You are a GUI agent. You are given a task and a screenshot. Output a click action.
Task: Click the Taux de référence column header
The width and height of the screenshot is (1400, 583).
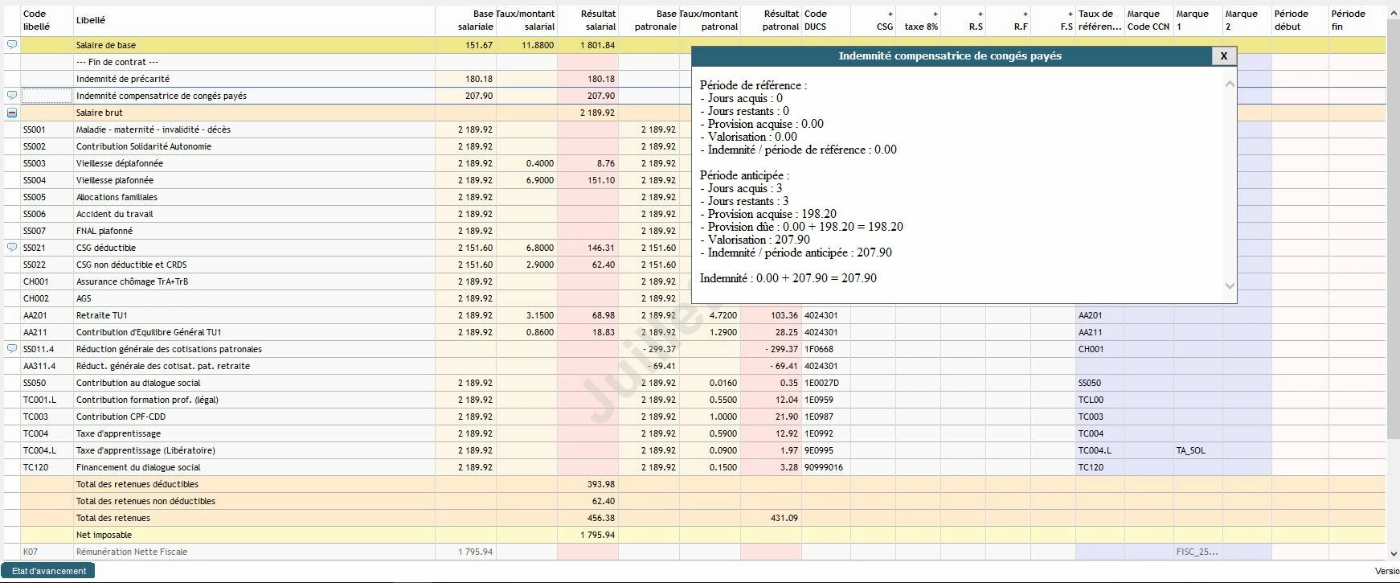1100,20
